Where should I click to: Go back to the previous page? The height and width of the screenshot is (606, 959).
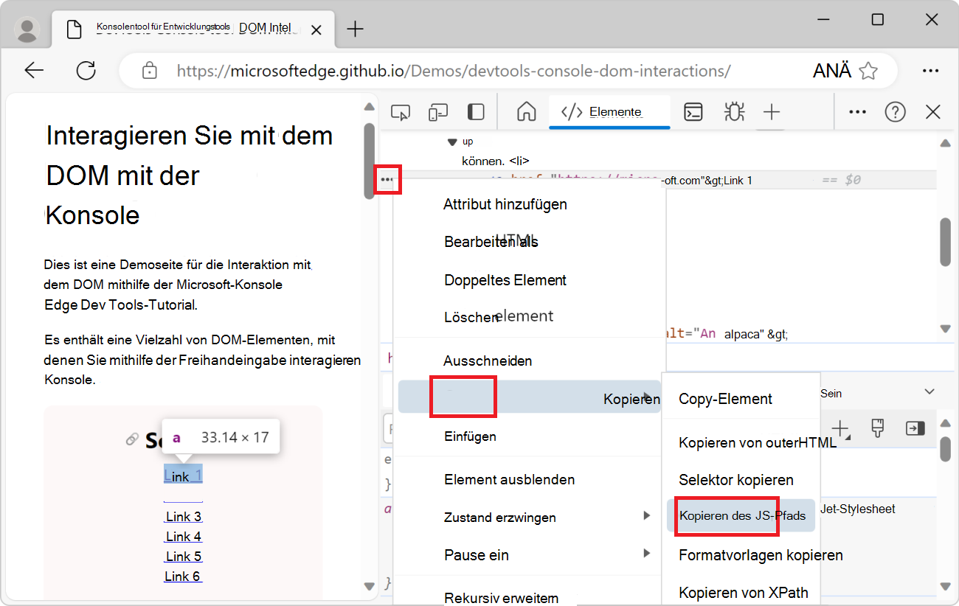point(34,71)
